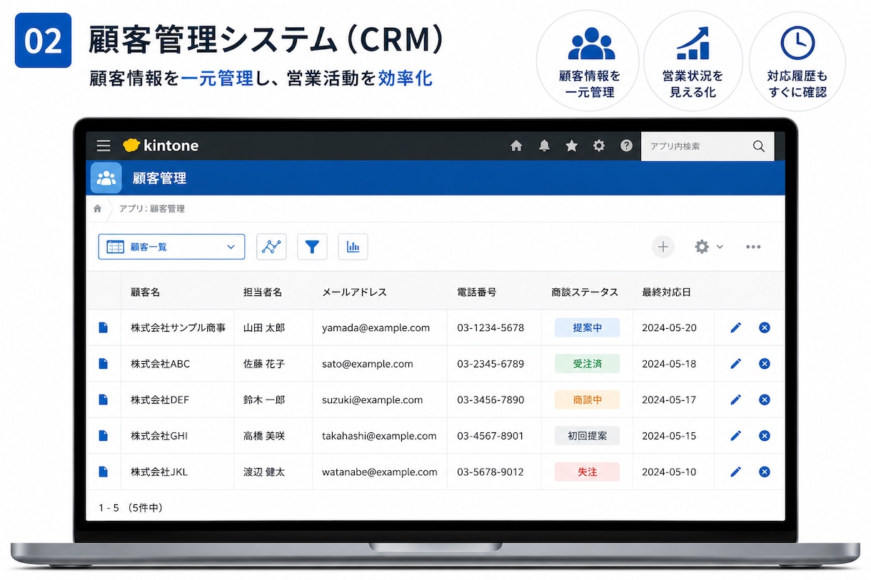Delete the 株式会社GHI row
This screenshot has height=580, width=871.
pos(765,436)
